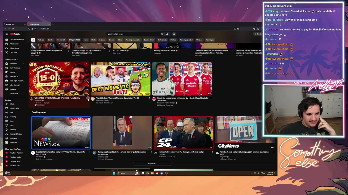348x195 pixels.
Task: Click the browser back arrow
Action: coord(5,29)
